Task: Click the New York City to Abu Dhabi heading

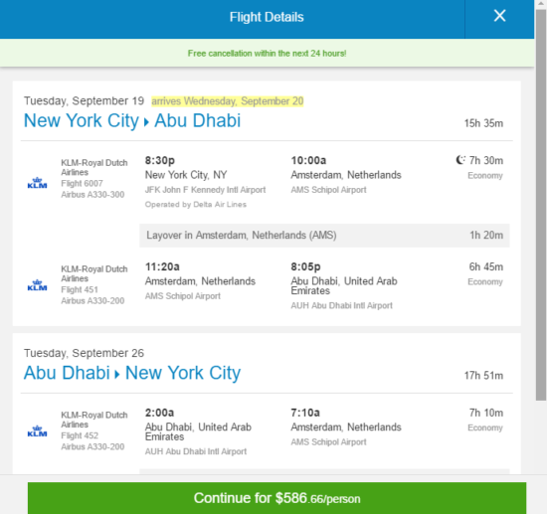Action: [132, 120]
